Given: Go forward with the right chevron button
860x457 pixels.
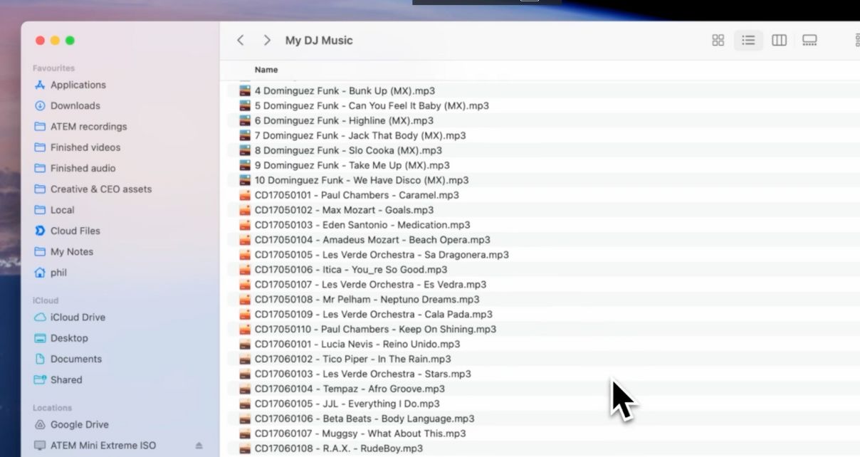Looking at the screenshot, I should (267, 41).
